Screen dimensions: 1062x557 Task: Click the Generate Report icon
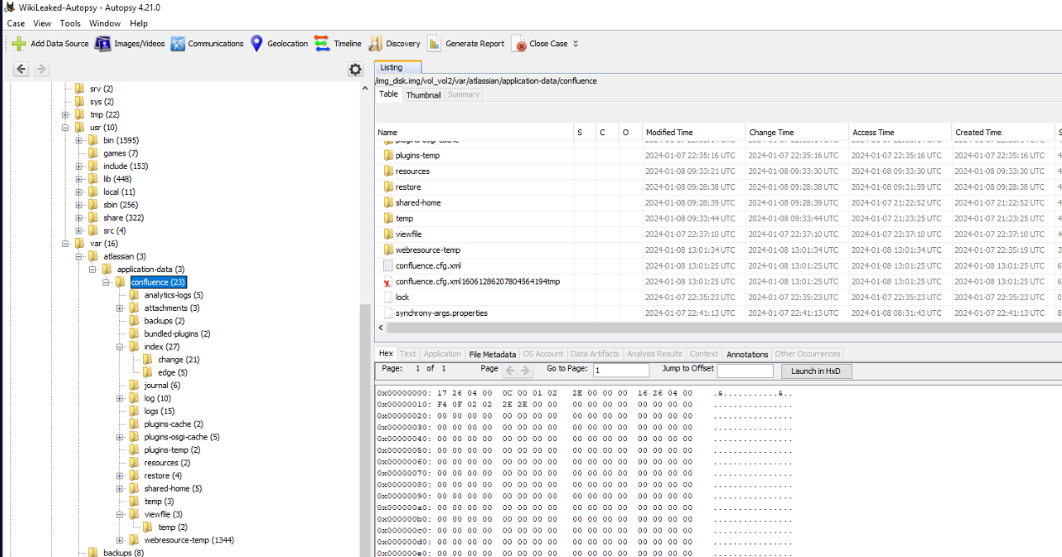434,44
